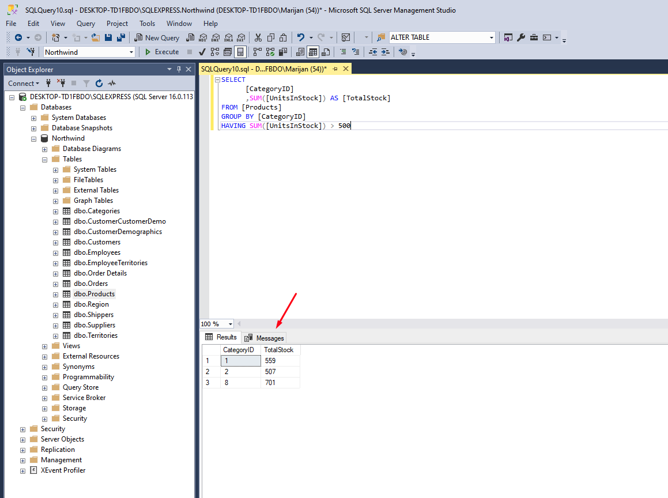The height and width of the screenshot is (498, 668).
Task: Open a New Query window
Action: coord(157,37)
